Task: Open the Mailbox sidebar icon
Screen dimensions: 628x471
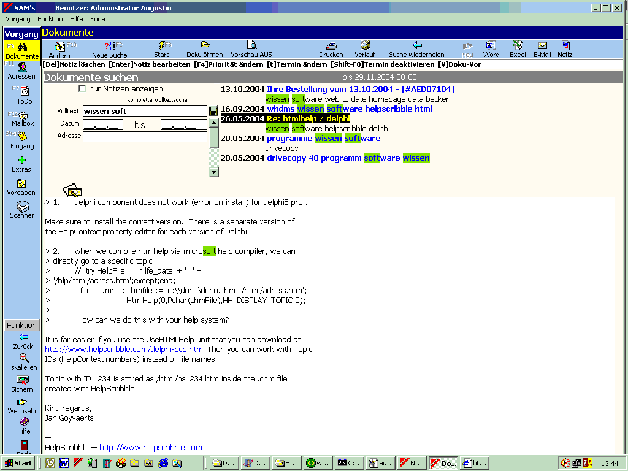Action: click(23, 119)
